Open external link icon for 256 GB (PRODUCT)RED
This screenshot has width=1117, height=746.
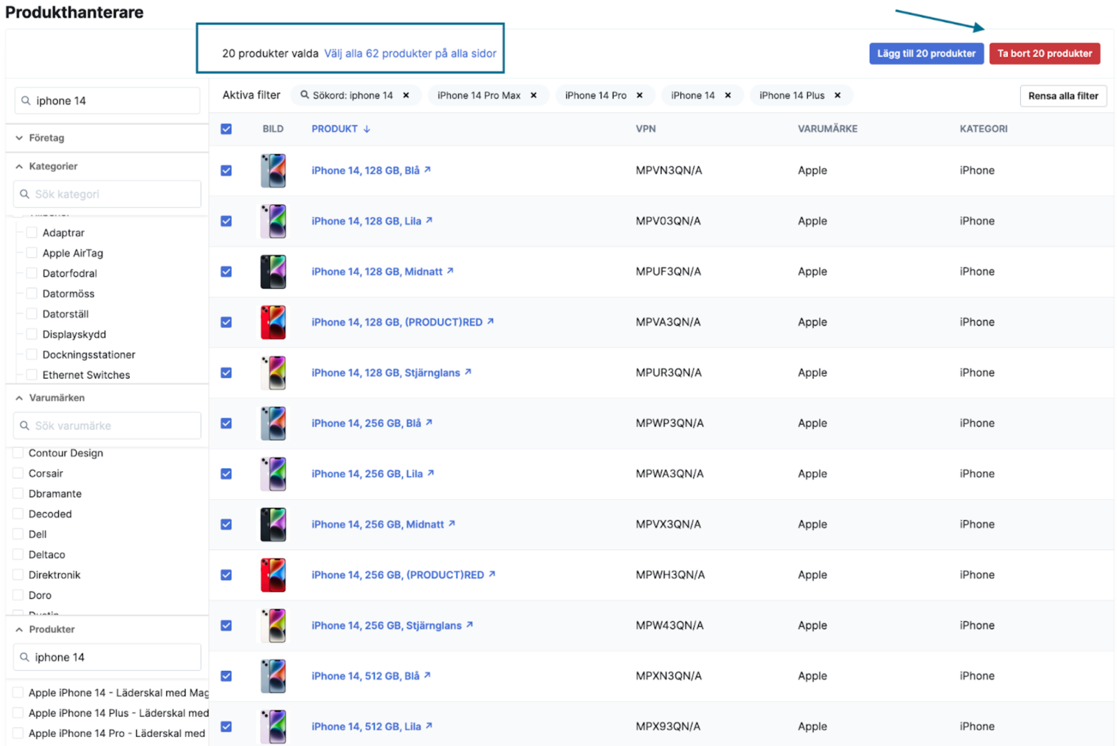coord(492,574)
